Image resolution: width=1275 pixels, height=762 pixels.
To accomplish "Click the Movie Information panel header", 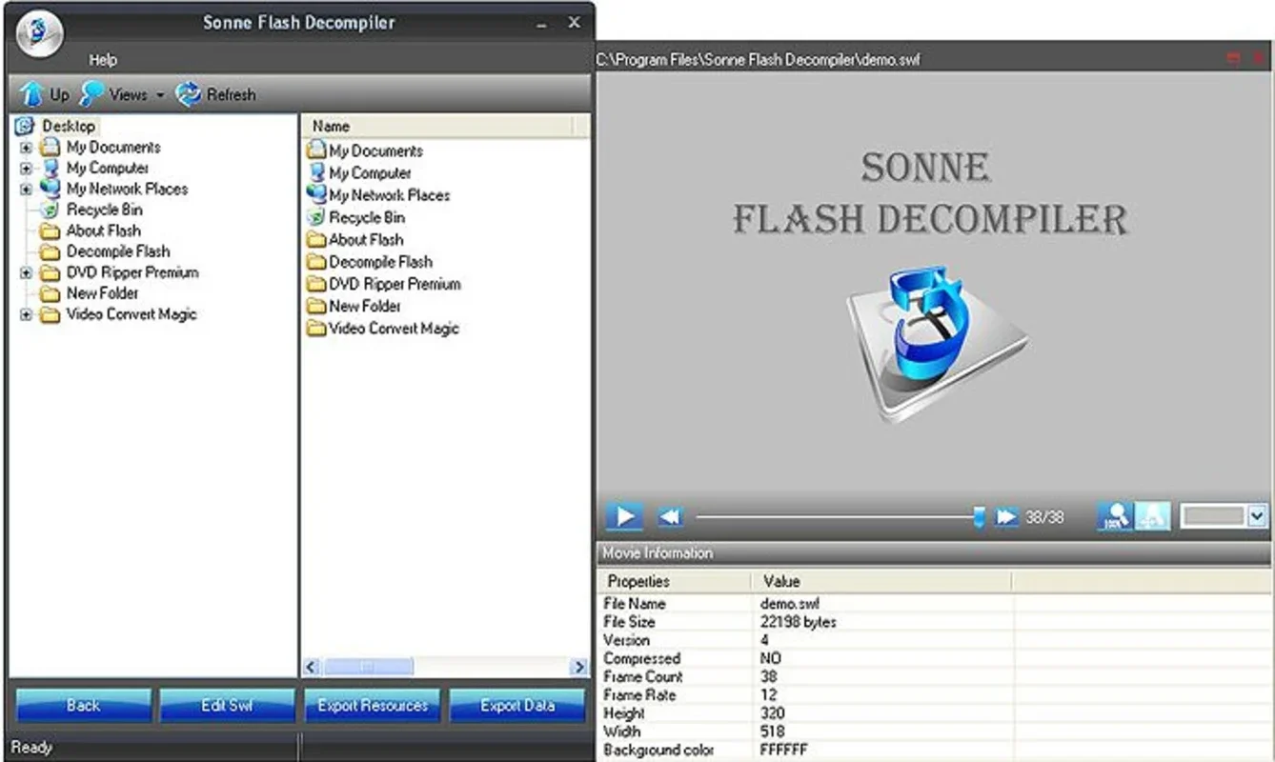I will [x=934, y=553].
